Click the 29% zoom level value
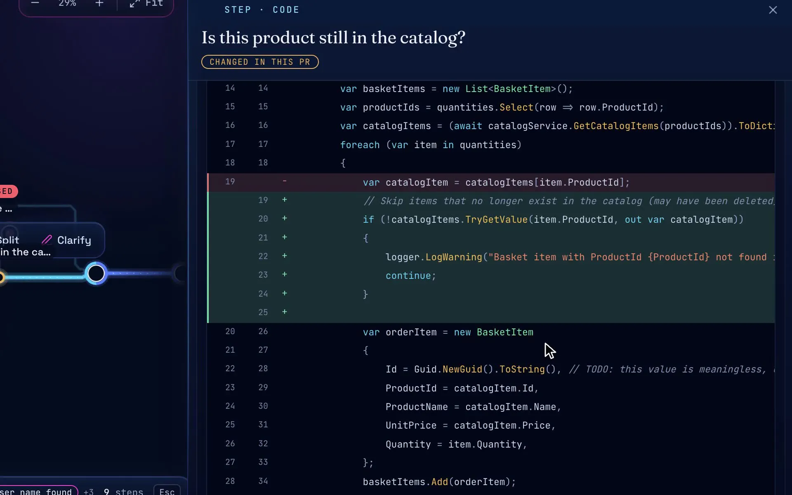This screenshot has height=495, width=792. [67, 3]
